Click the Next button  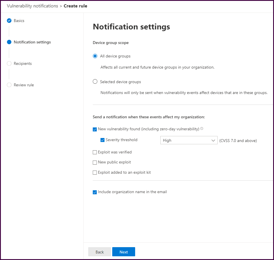(124, 252)
